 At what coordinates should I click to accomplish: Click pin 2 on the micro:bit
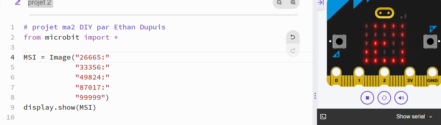pyautogui.click(x=384, y=76)
